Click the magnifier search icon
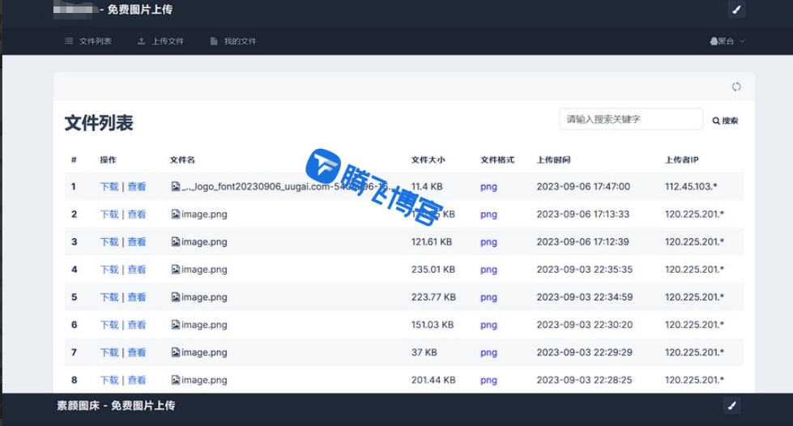This screenshot has width=793, height=426. tap(716, 121)
